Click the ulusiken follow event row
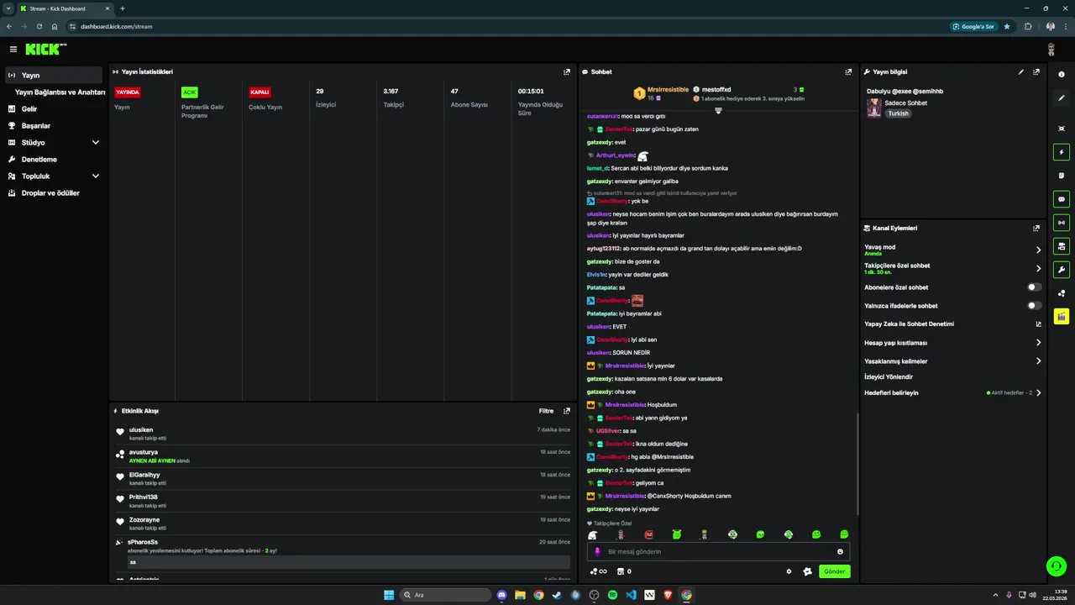The image size is (1075, 605). pos(343,434)
